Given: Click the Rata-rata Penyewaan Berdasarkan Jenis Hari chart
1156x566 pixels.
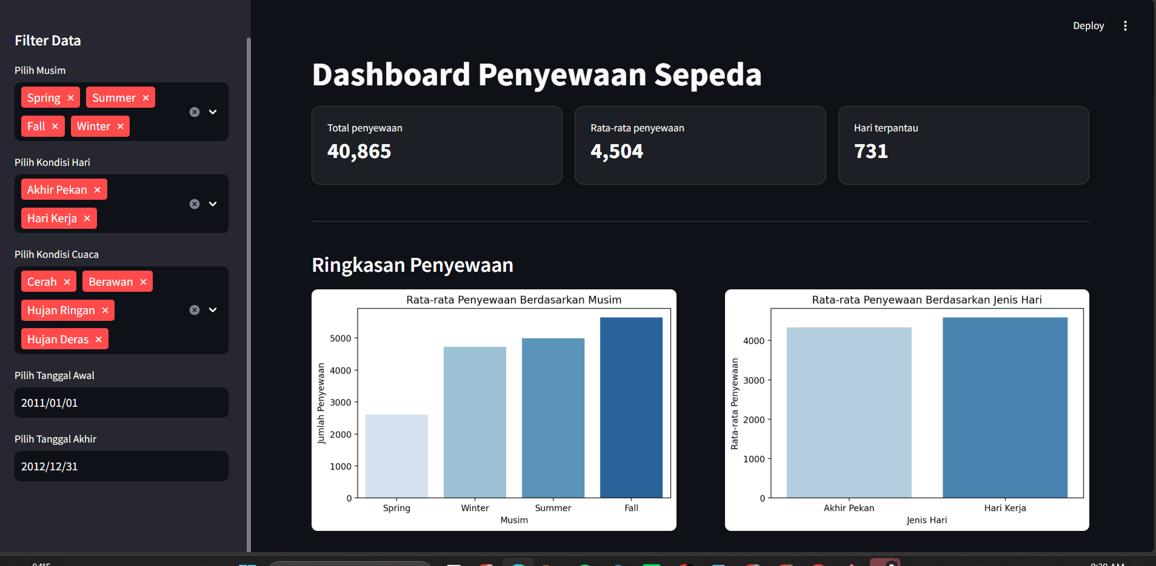Looking at the screenshot, I should pyautogui.click(x=907, y=410).
